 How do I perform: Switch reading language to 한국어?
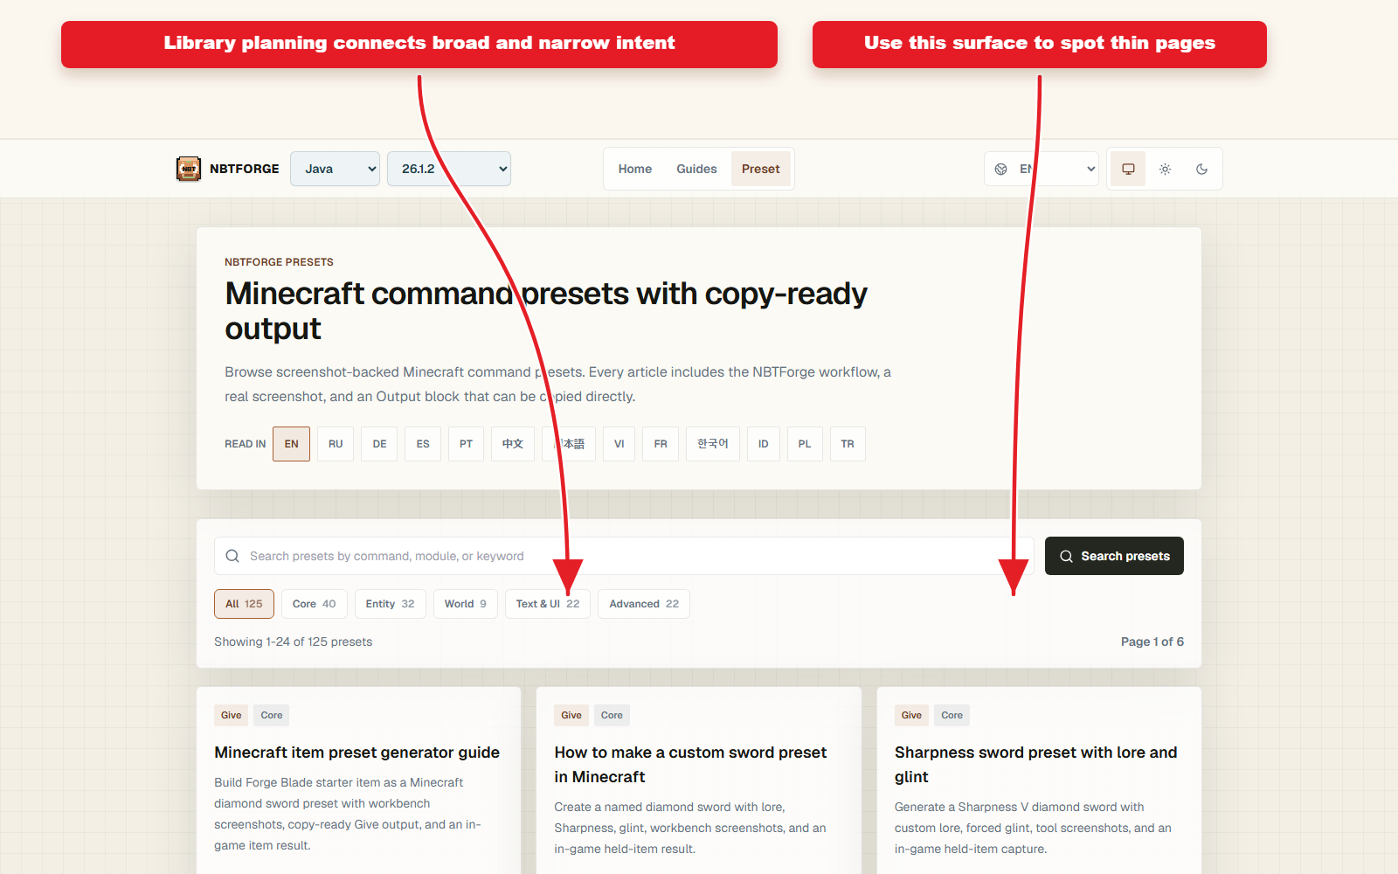point(713,444)
